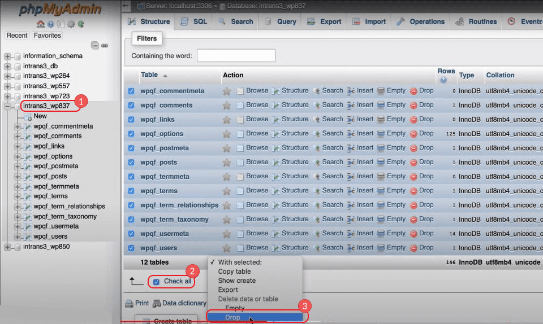The width and height of the screenshot is (543, 324).
Task: Open the wpqf_term_taxonomy table link
Action: tap(174, 220)
